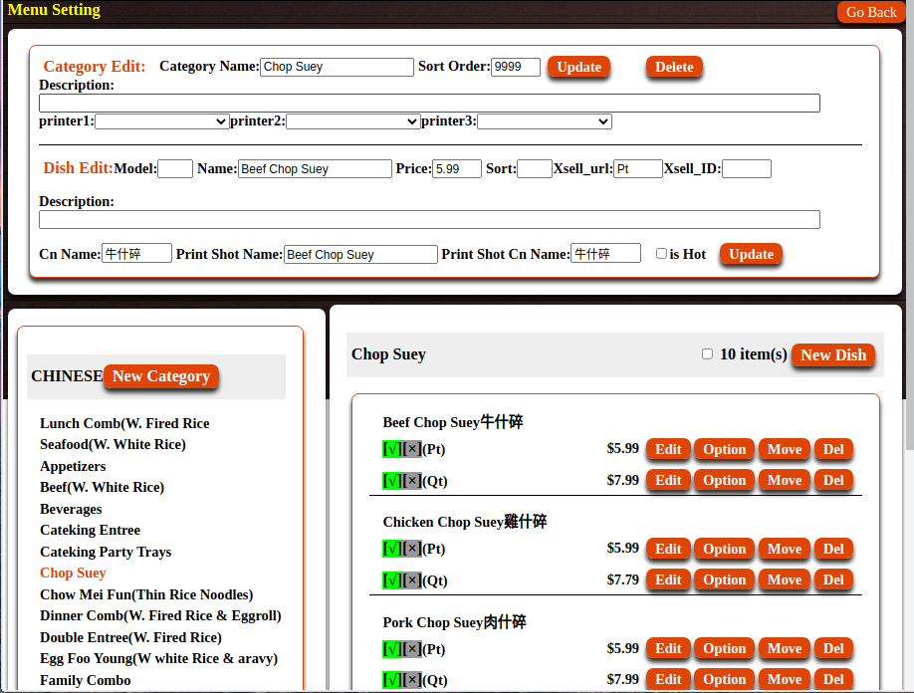Click the dish Price input field

coord(457,169)
